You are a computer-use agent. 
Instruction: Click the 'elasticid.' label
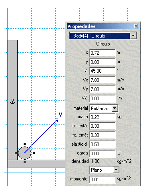point(79,144)
